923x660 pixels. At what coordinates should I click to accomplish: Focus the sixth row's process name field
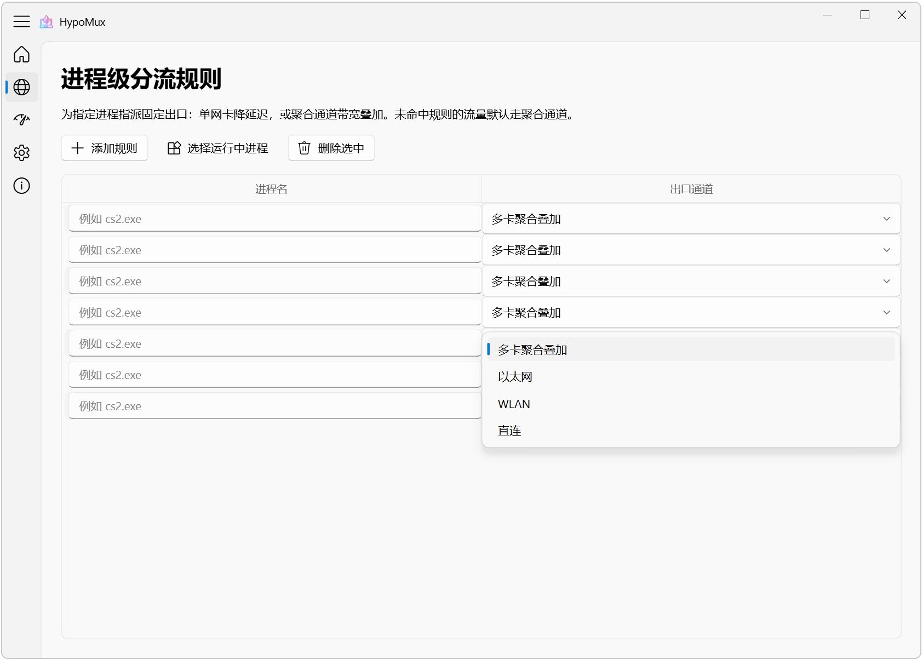tap(275, 375)
